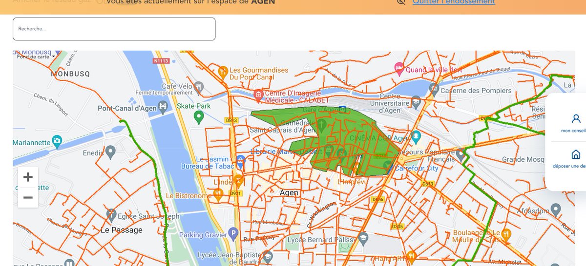Select the Centre Universitaire d'Agen graduation-cap pin
Screen dimensions: 586x266
416,102
